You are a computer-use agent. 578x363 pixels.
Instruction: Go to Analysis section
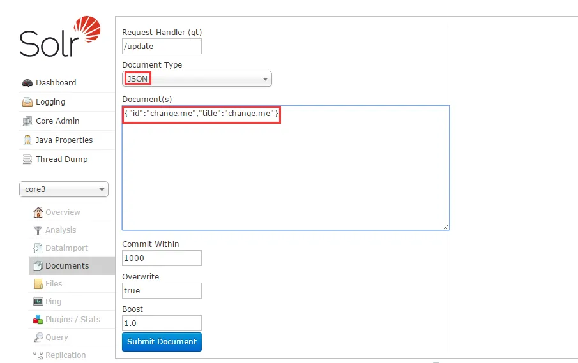61,230
